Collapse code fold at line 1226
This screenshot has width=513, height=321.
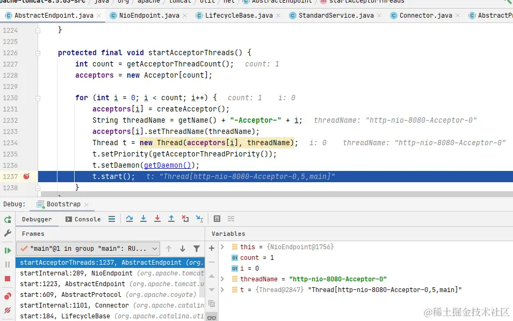click(x=38, y=53)
